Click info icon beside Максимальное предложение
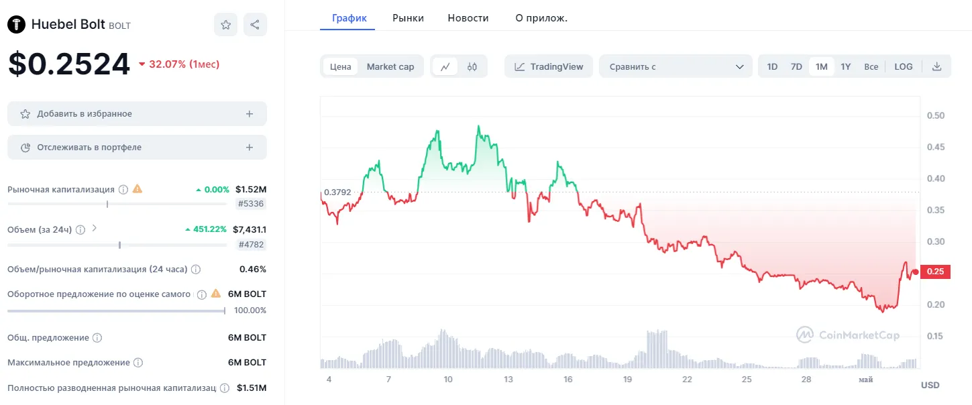This screenshot has width=972, height=405. click(138, 363)
